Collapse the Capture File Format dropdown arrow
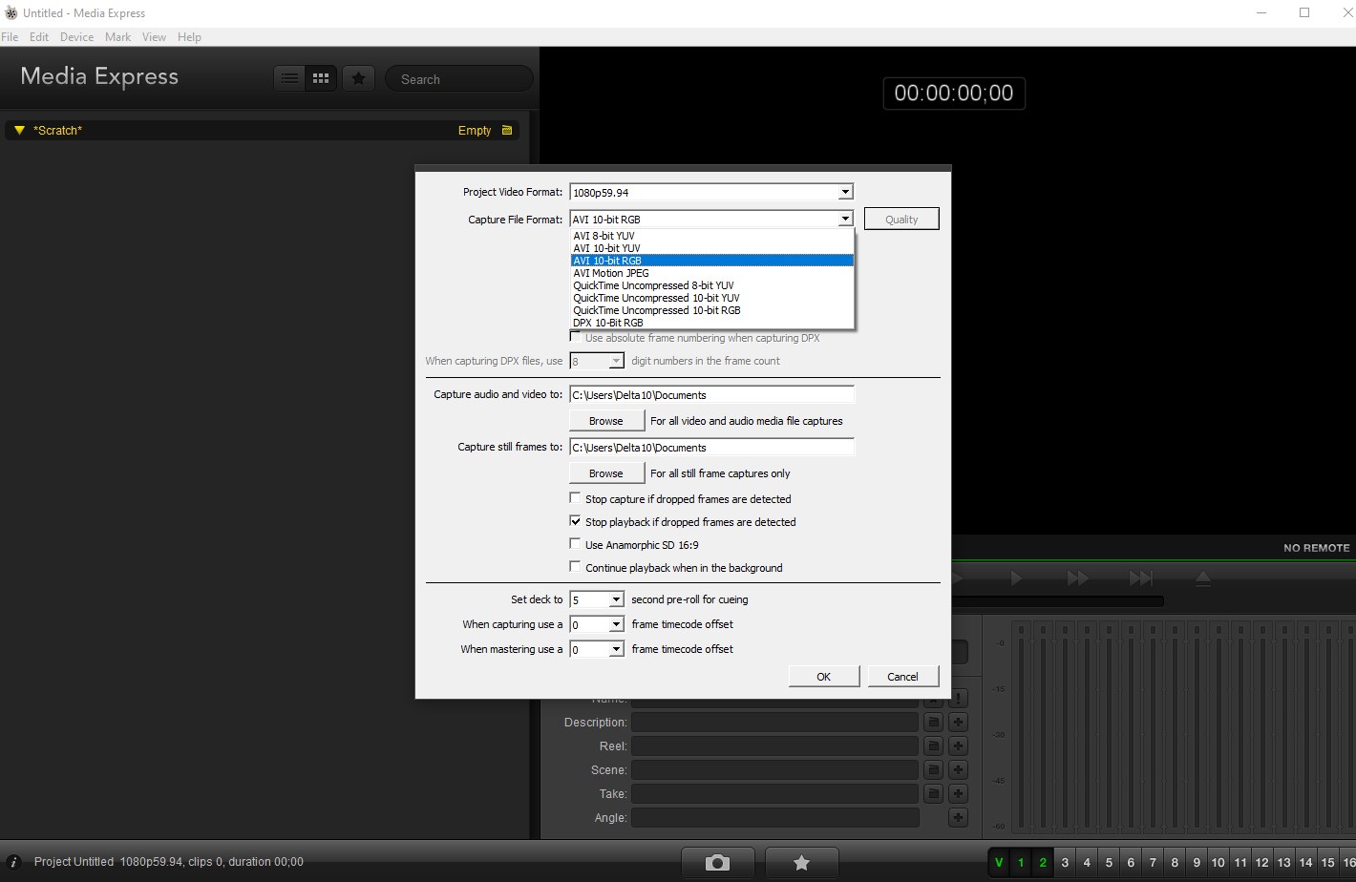The width and height of the screenshot is (1356, 882). click(x=844, y=220)
